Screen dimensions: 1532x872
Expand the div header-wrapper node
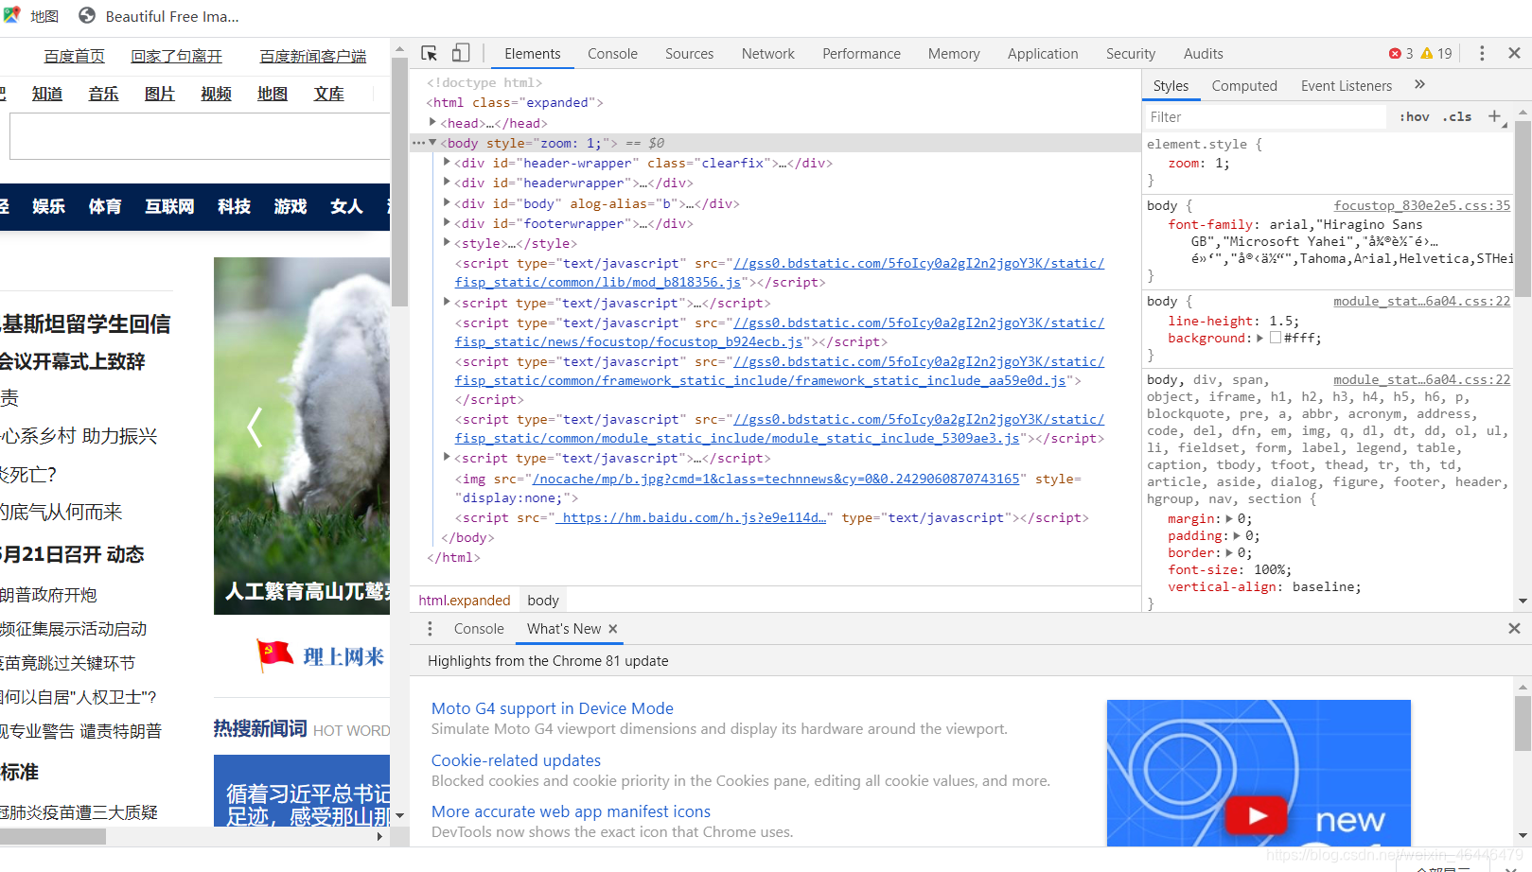point(447,163)
